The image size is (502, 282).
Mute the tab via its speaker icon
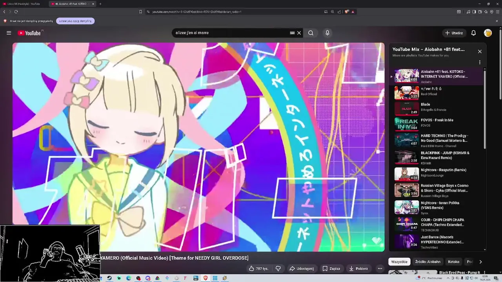pyautogui.click(x=57, y=4)
